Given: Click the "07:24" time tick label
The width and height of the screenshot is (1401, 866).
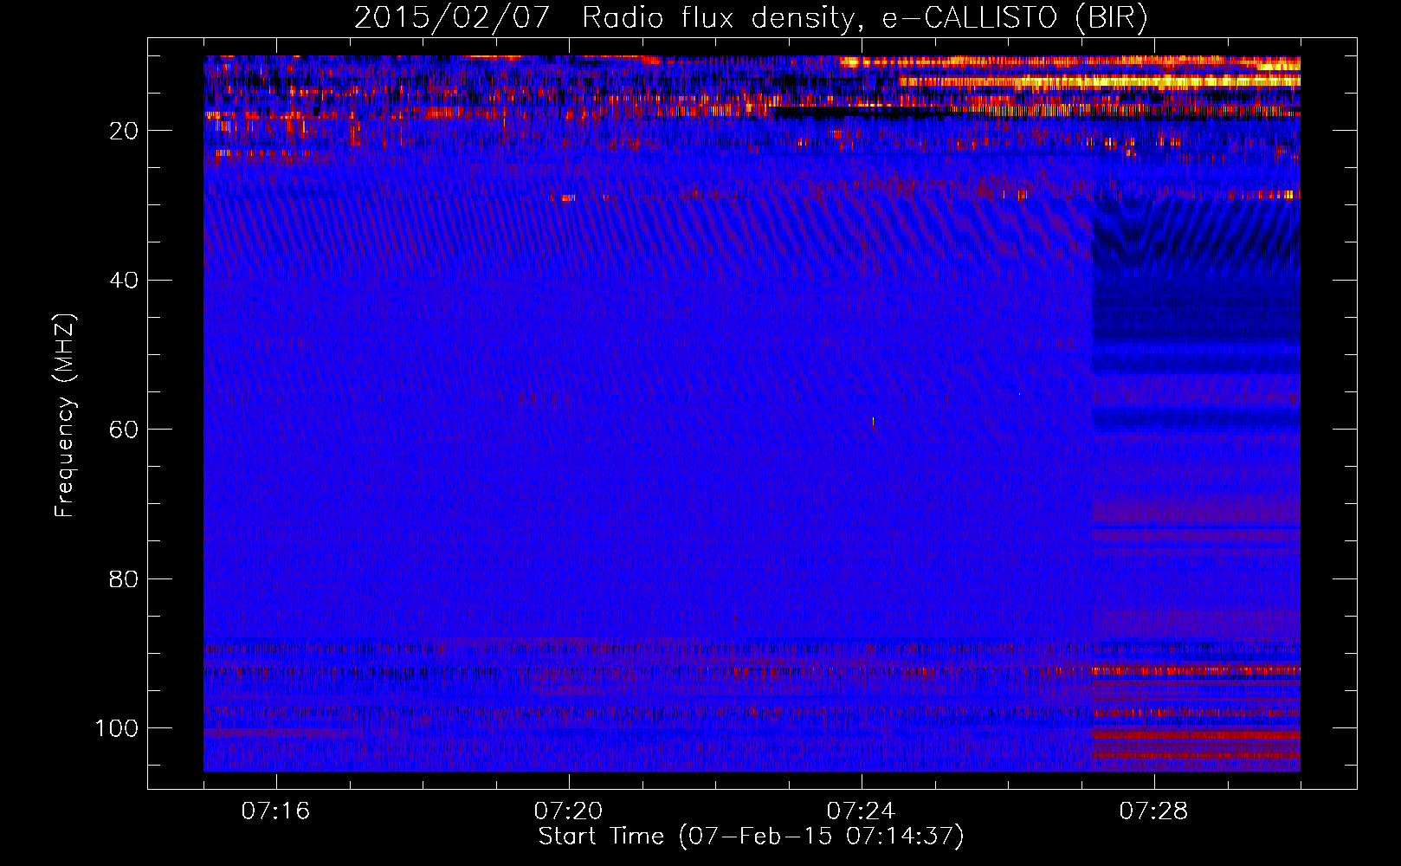Looking at the screenshot, I should click(861, 811).
